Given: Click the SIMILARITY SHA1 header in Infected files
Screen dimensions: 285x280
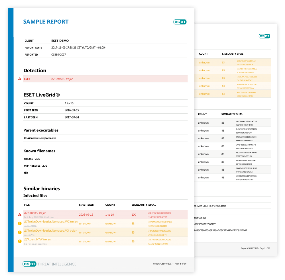Looking at the screenshot, I should coord(144,205).
